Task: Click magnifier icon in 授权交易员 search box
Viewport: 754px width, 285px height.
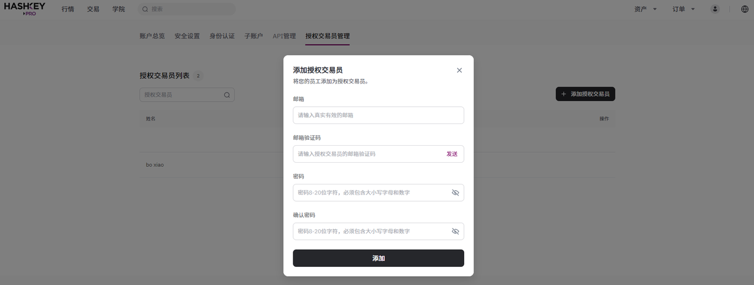Action: click(x=227, y=95)
